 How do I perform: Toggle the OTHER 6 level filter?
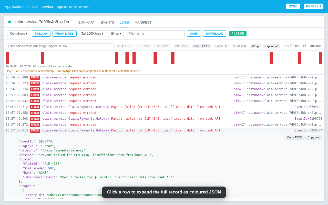pos(239,46)
